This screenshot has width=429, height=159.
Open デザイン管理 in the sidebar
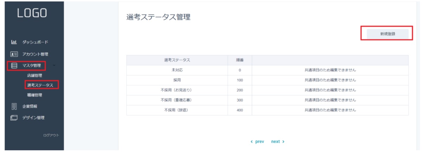pyautogui.click(x=34, y=118)
